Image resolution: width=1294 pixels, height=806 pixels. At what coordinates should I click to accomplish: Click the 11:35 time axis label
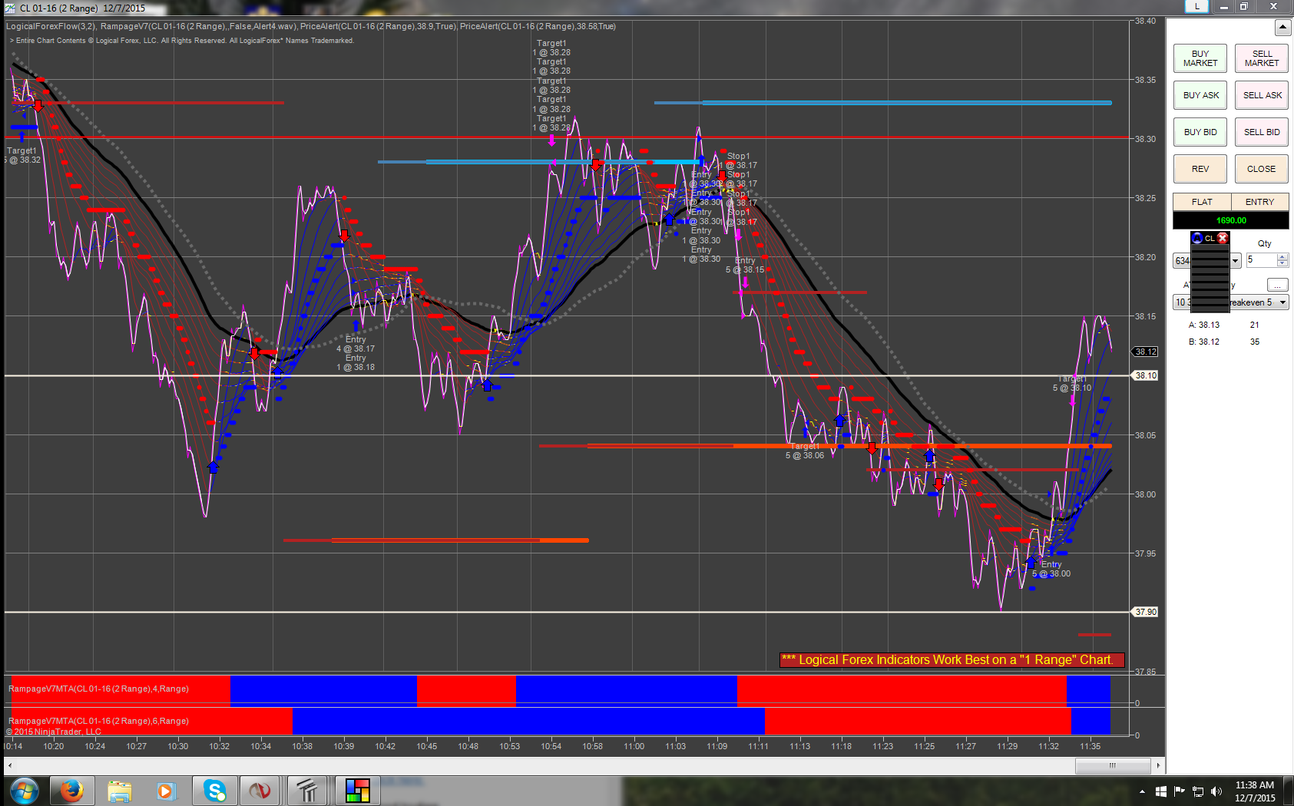point(1090,746)
